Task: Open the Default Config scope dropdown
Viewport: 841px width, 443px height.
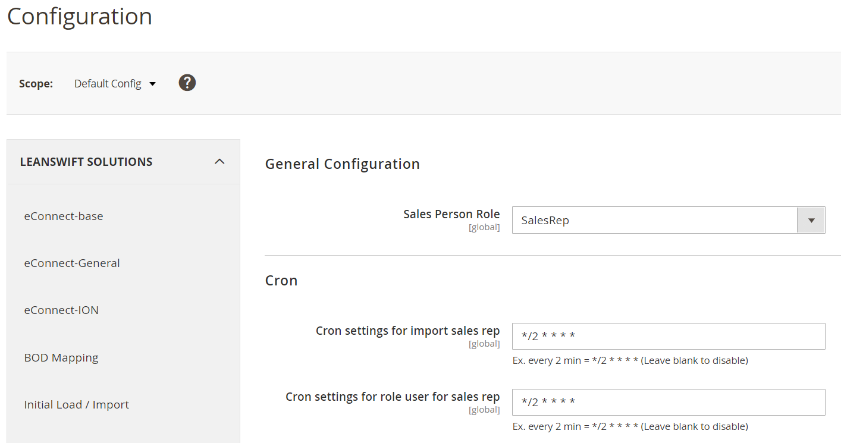Action: [x=114, y=84]
